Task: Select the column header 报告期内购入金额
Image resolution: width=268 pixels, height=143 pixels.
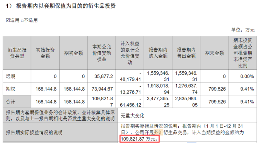Action: pos(158,53)
